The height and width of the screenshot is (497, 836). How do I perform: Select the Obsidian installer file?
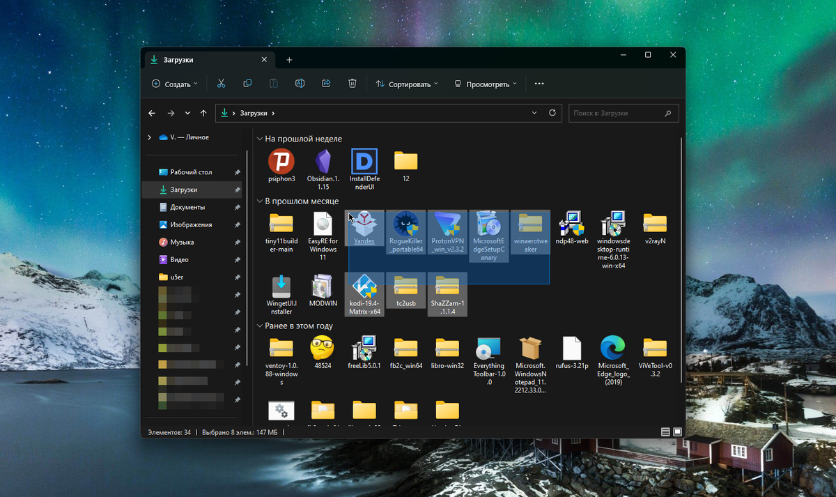323,162
